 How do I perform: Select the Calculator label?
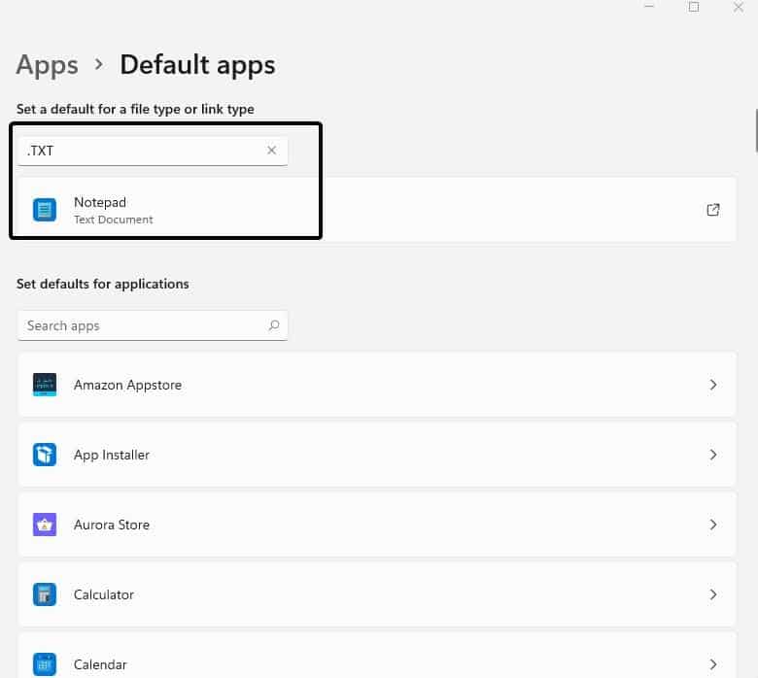pyautogui.click(x=104, y=594)
